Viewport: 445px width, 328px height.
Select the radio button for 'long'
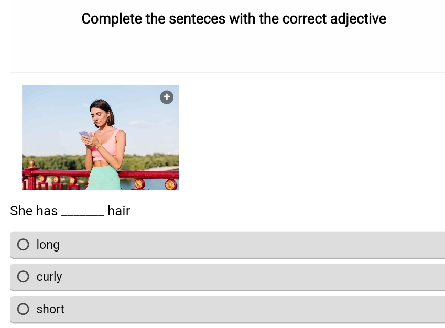click(23, 244)
